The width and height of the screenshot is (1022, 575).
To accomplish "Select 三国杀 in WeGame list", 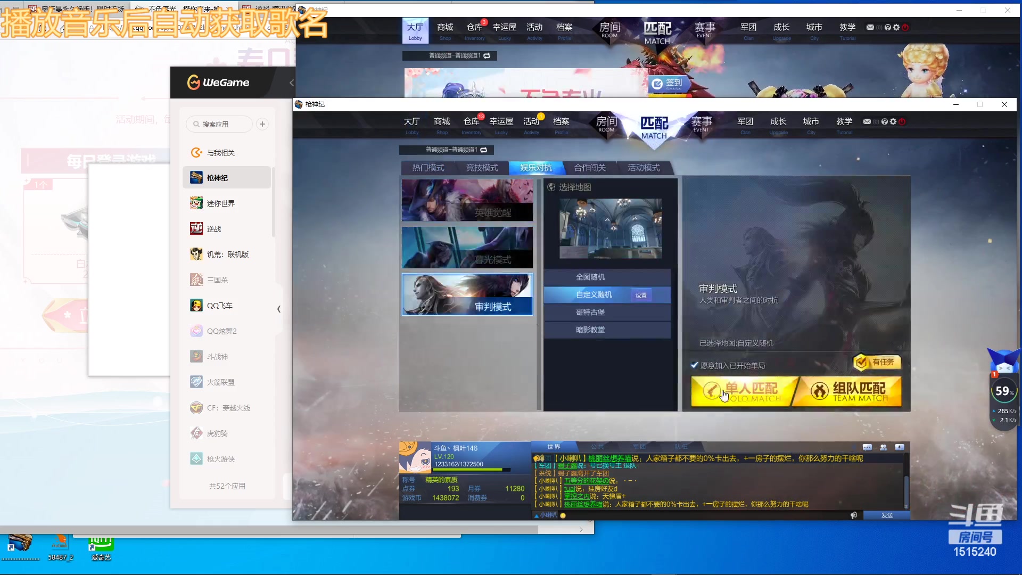I will click(227, 280).
